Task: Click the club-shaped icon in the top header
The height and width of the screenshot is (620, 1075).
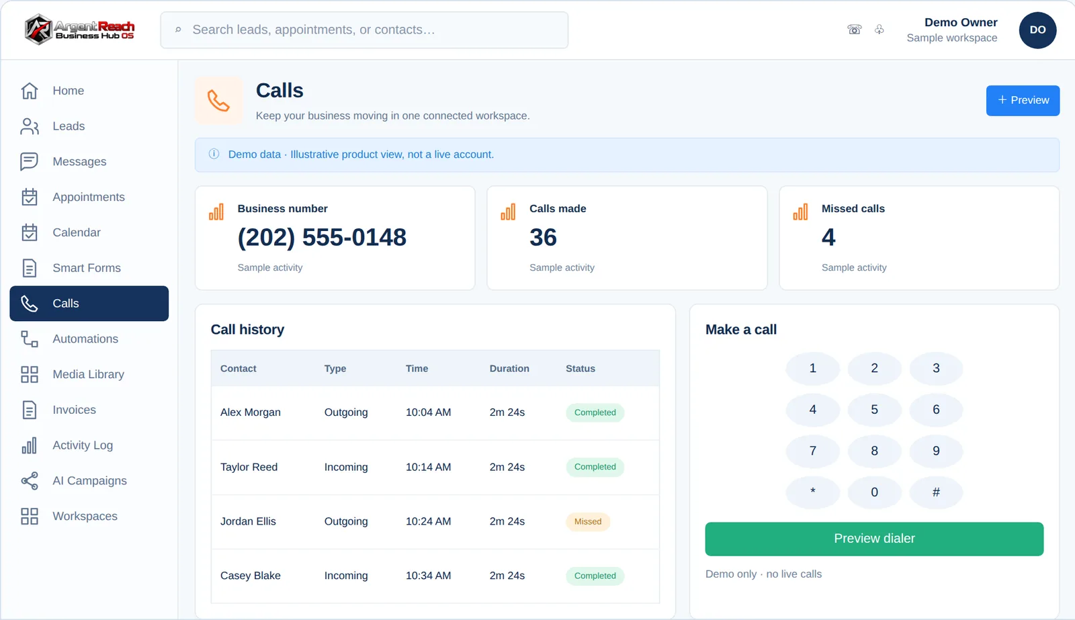Action: (879, 30)
